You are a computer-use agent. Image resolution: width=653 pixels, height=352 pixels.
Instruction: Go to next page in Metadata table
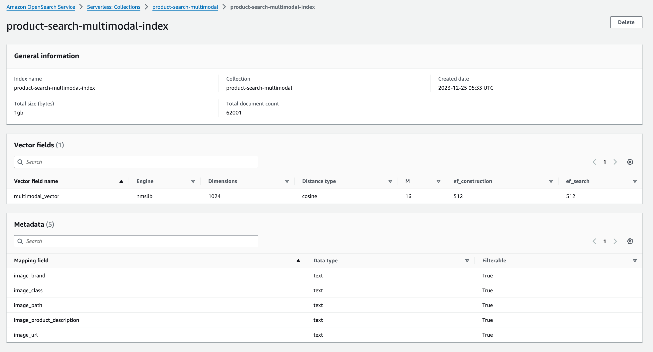click(615, 241)
